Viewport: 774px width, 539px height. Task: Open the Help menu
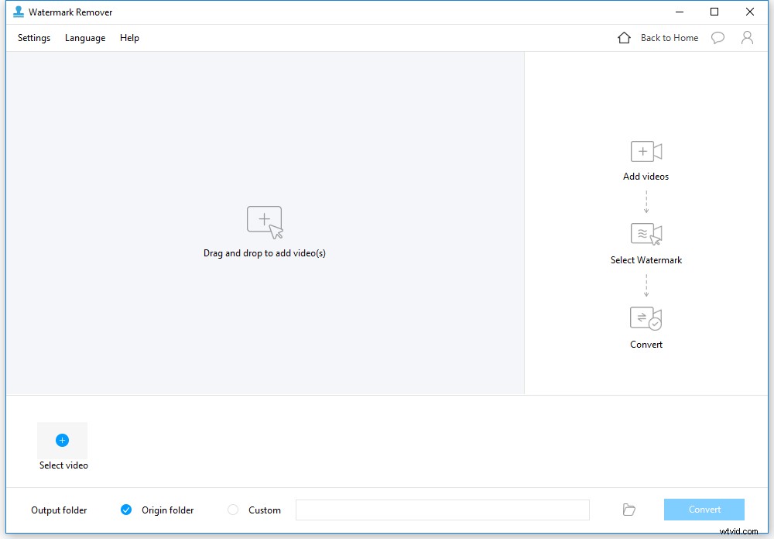(129, 37)
